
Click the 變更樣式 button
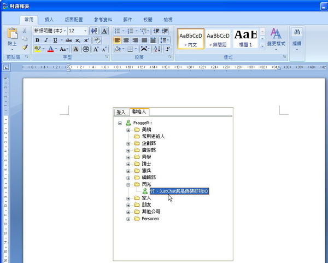pos(276,39)
